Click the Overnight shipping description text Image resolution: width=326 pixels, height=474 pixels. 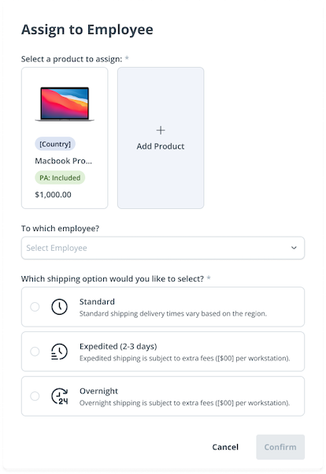(184, 403)
